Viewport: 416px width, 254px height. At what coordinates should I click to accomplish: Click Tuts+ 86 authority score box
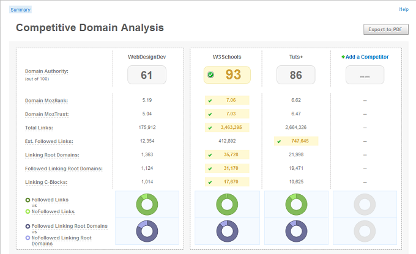coord(296,75)
